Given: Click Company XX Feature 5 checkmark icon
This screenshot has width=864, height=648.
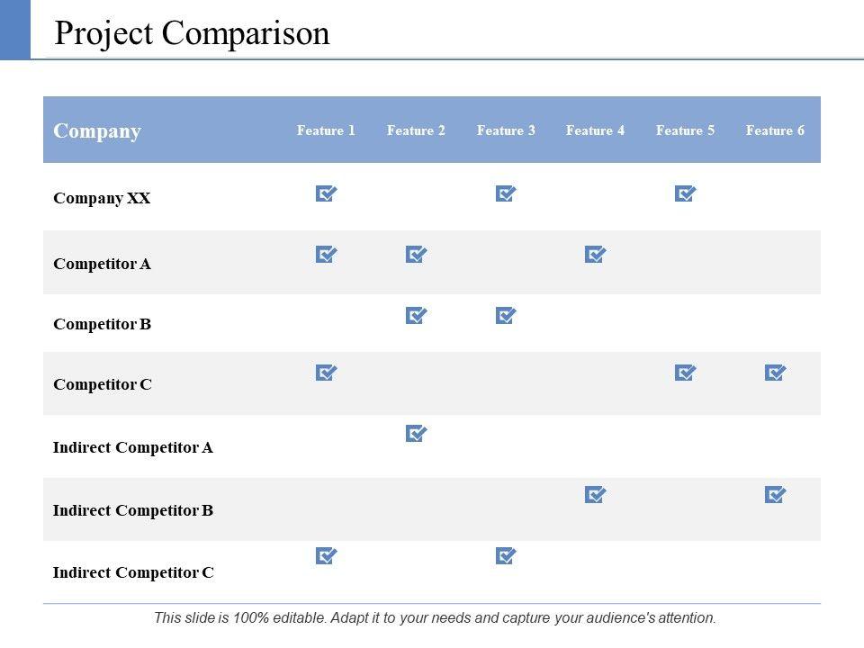Looking at the screenshot, I should [686, 193].
